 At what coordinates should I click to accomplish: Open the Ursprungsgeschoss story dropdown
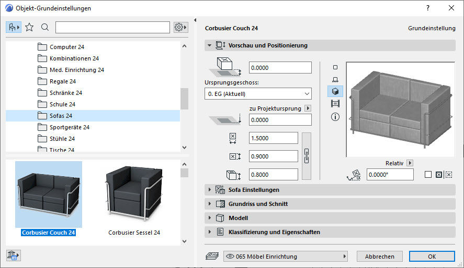click(258, 94)
